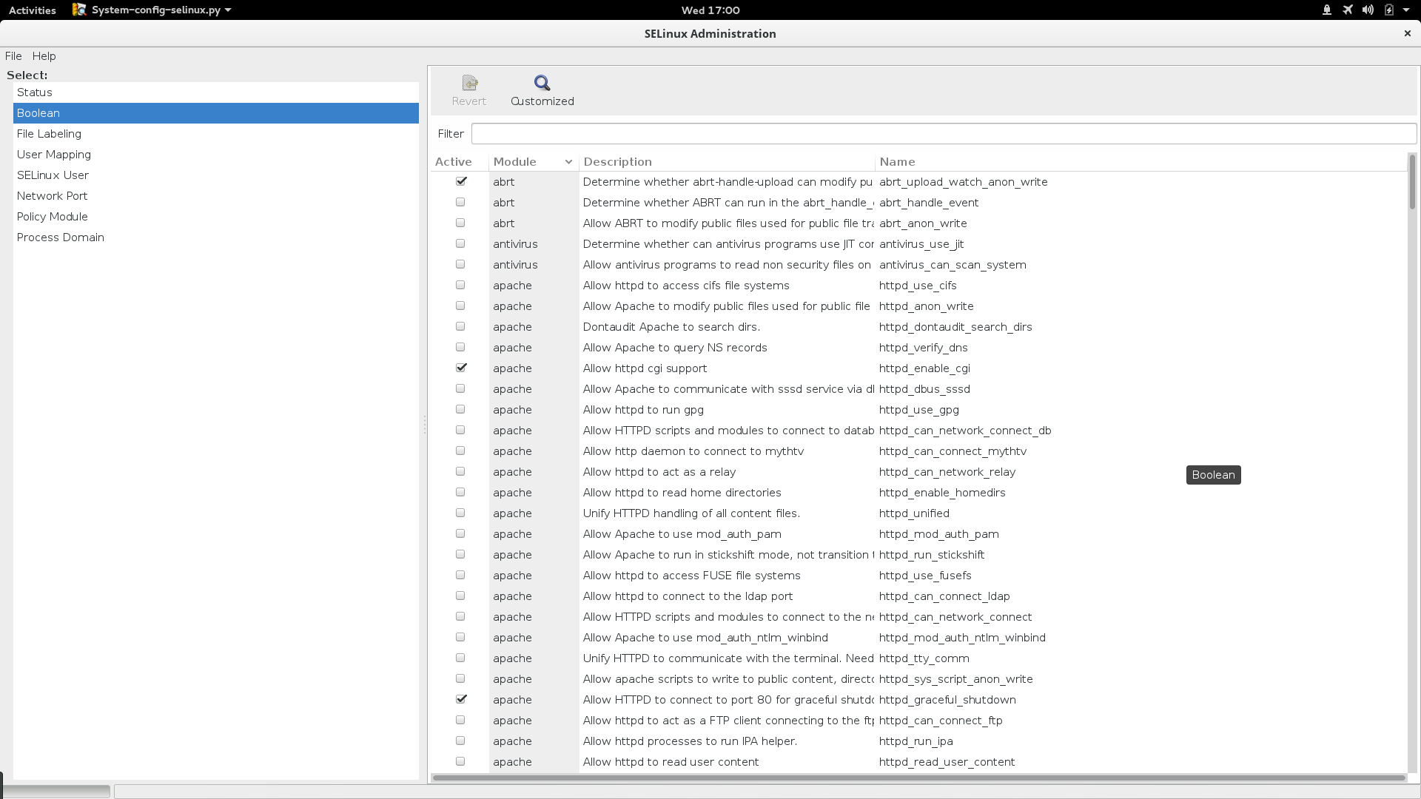
Task: Click the System-config-selinux app icon in top bar
Action: [x=79, y=10]
